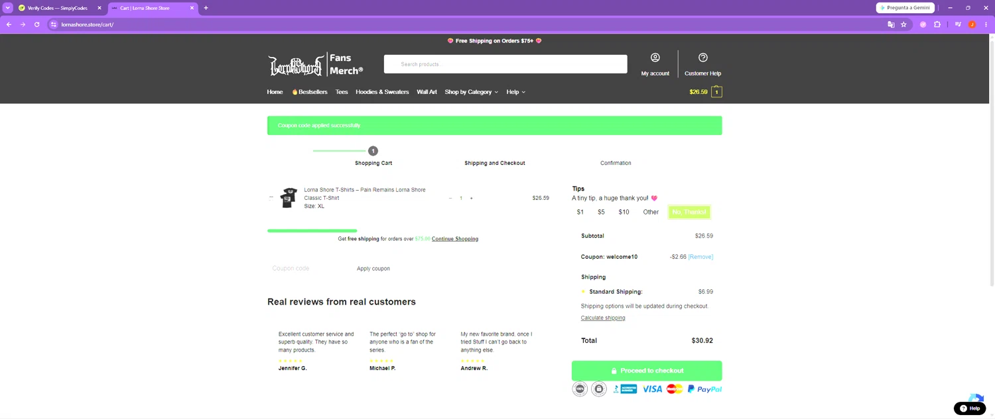Viewport: 995px width, 419px height.
Task: Open the cart count icon in header
Action: (x=716, y=92)
